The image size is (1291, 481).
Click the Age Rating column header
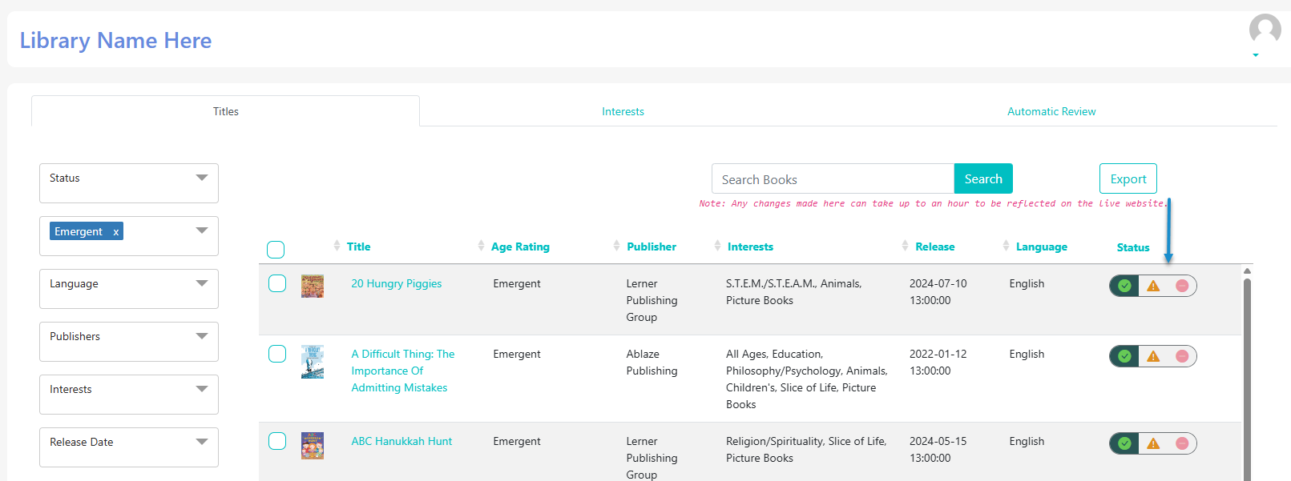tap(520, 247)
